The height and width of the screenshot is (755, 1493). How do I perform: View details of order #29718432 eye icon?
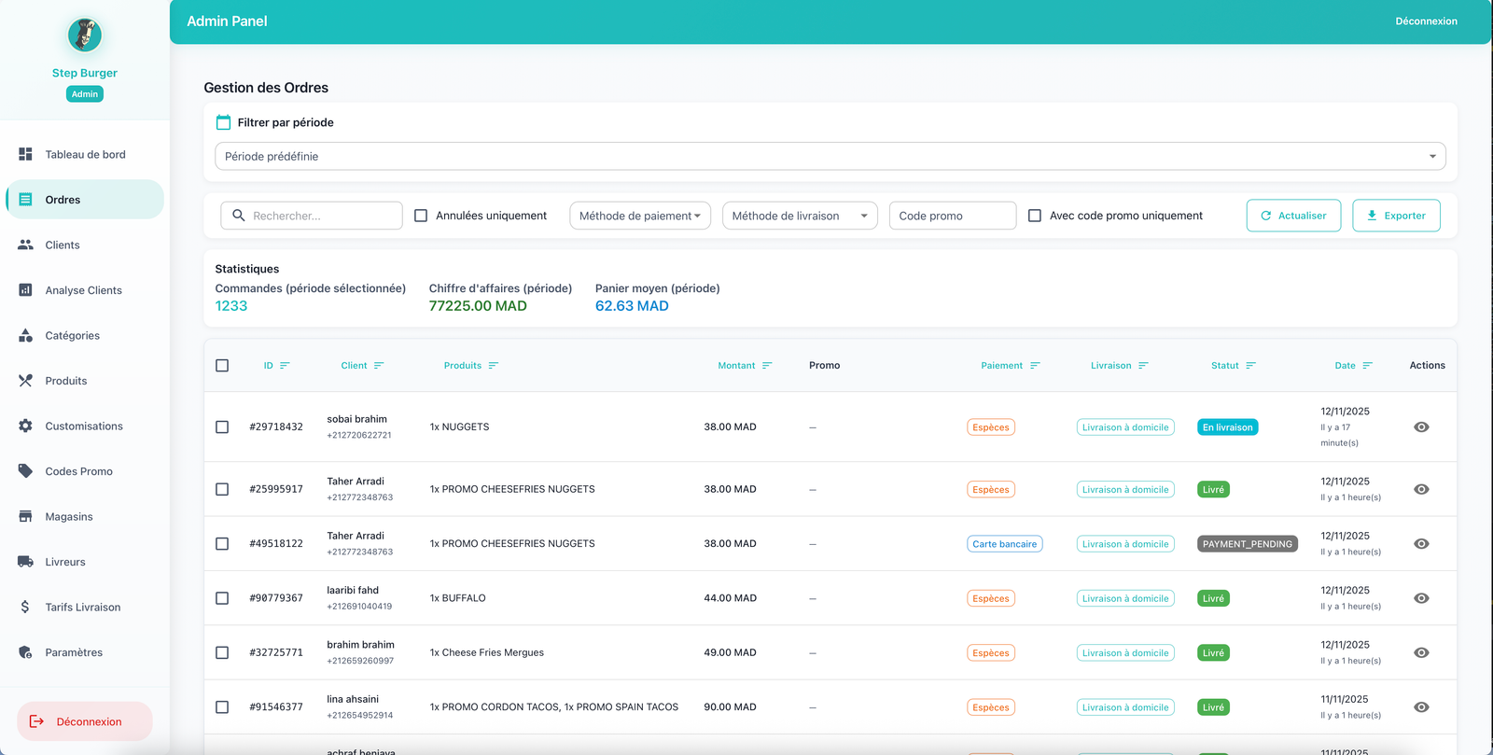[x=1421, y=427]
